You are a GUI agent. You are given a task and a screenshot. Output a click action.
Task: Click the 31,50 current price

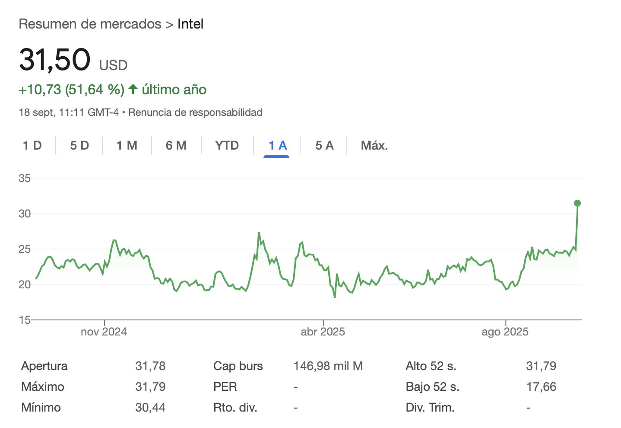[55, 59]
